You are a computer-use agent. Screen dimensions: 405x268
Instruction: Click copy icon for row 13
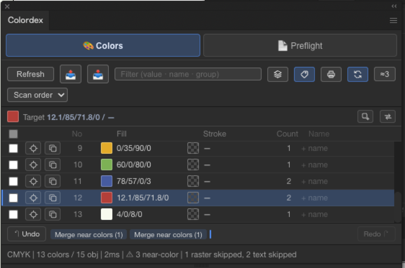coord(53,214)
